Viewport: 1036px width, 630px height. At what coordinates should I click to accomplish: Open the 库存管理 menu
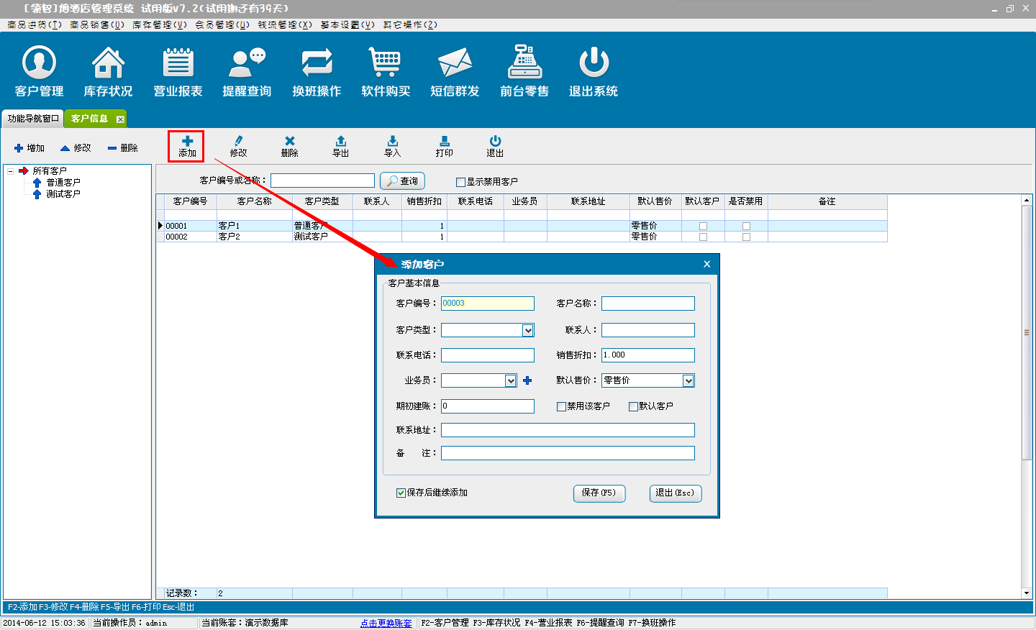point(159,24)
